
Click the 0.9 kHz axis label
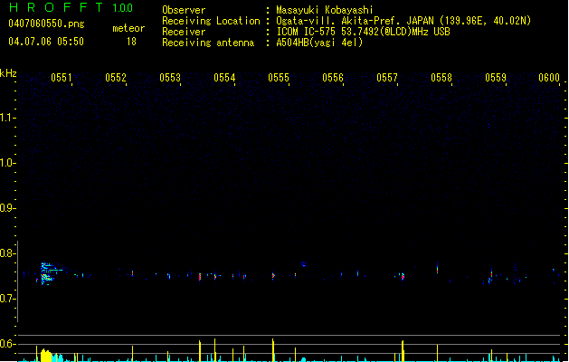(7, 208)
